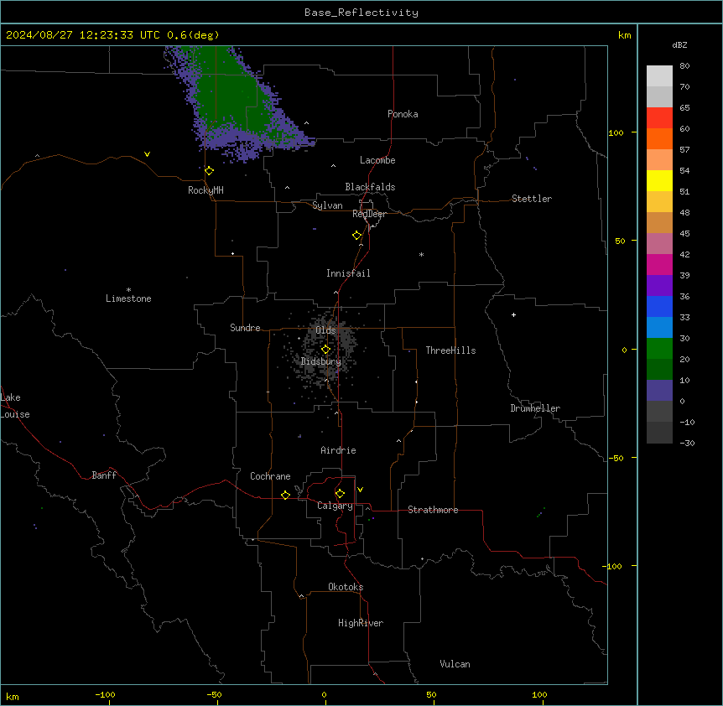Click the Innisfail city label

click(348, 273)
